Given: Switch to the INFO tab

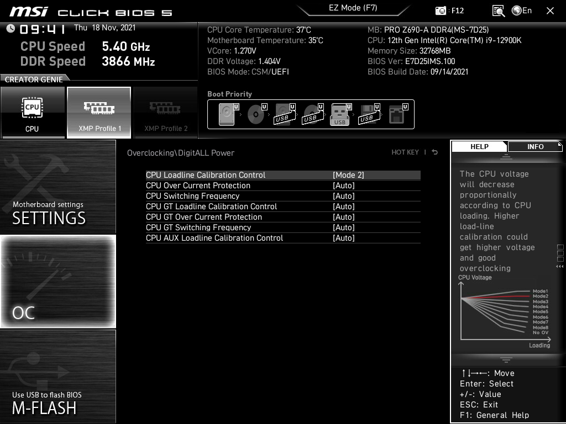Looking at the screenshot, I should [535, 146].
